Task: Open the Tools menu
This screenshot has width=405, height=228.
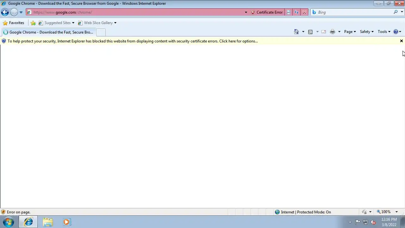Action: coord(384,32)
